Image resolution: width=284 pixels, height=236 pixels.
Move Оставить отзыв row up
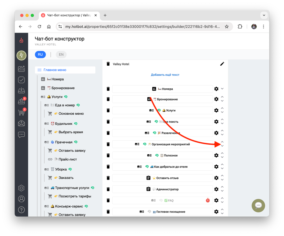(222, 176)
